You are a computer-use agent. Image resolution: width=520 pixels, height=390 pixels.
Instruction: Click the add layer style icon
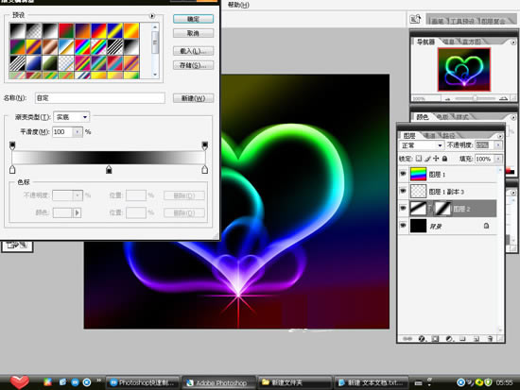(x=422, y=339)
